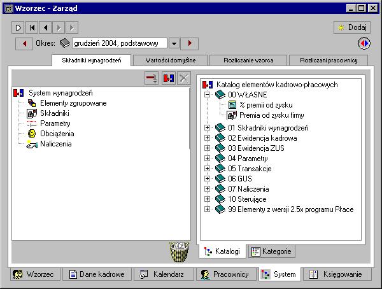Expand the 05 Transakcje catalog
The height and width of the screenshot is (289, 382).
pos(207,169)
